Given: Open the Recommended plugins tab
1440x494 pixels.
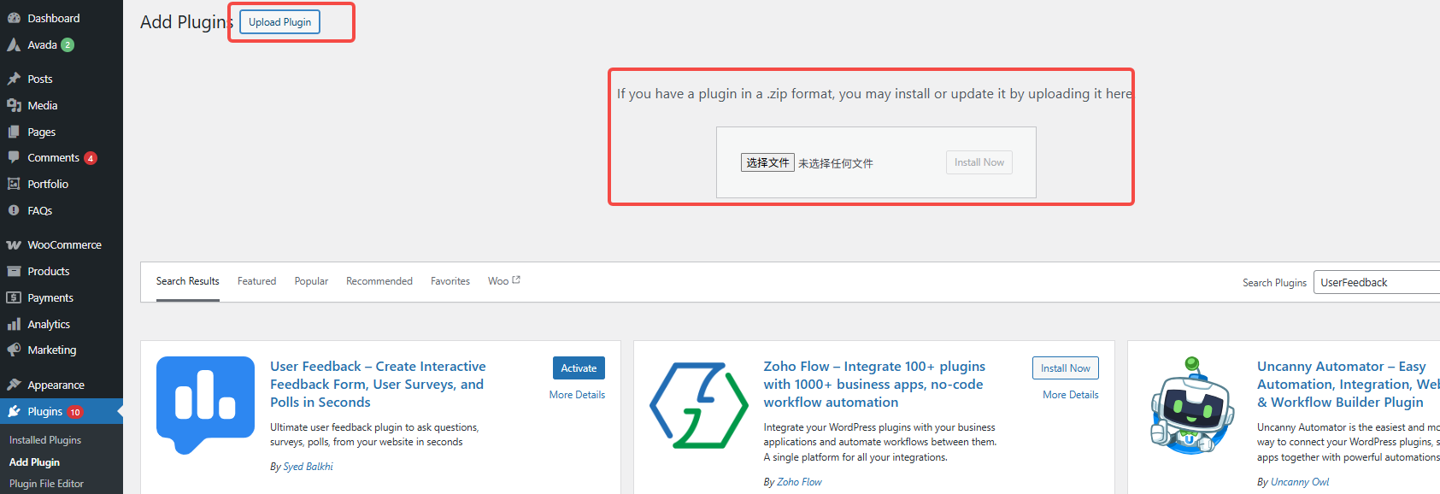Looking at the screenshot, I should tap(379, 281).
